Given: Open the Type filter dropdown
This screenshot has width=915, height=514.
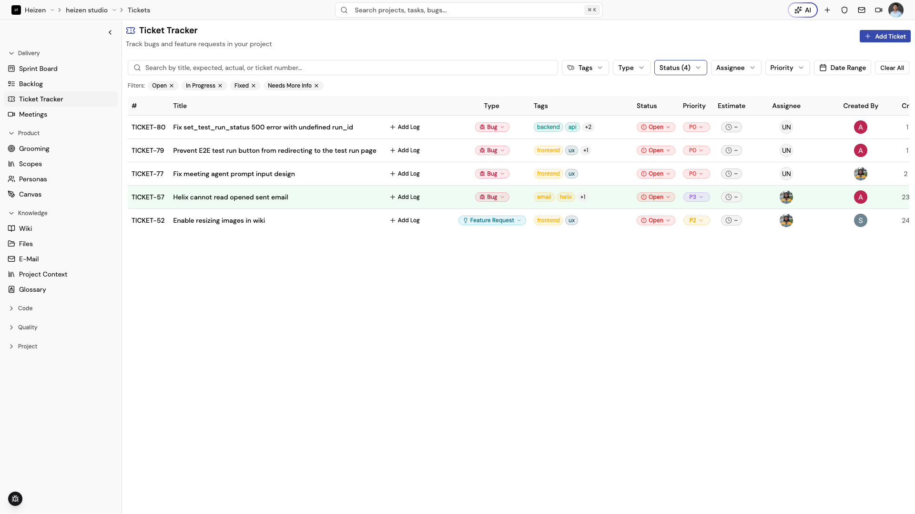Looking at the screenshot, I should click(x=631, y=68).
